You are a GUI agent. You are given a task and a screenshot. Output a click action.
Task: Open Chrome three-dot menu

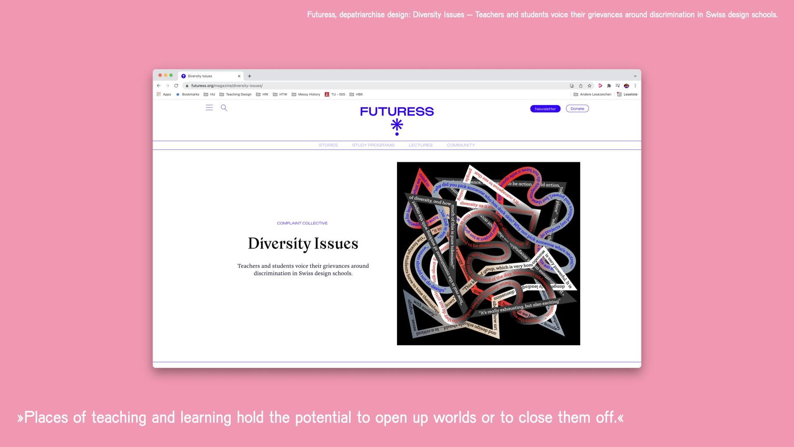coord(635,86)
